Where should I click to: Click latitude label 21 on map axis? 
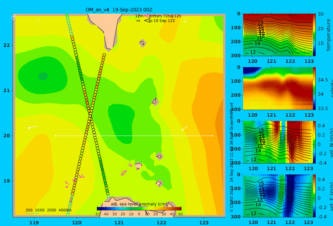coord(7,90)
